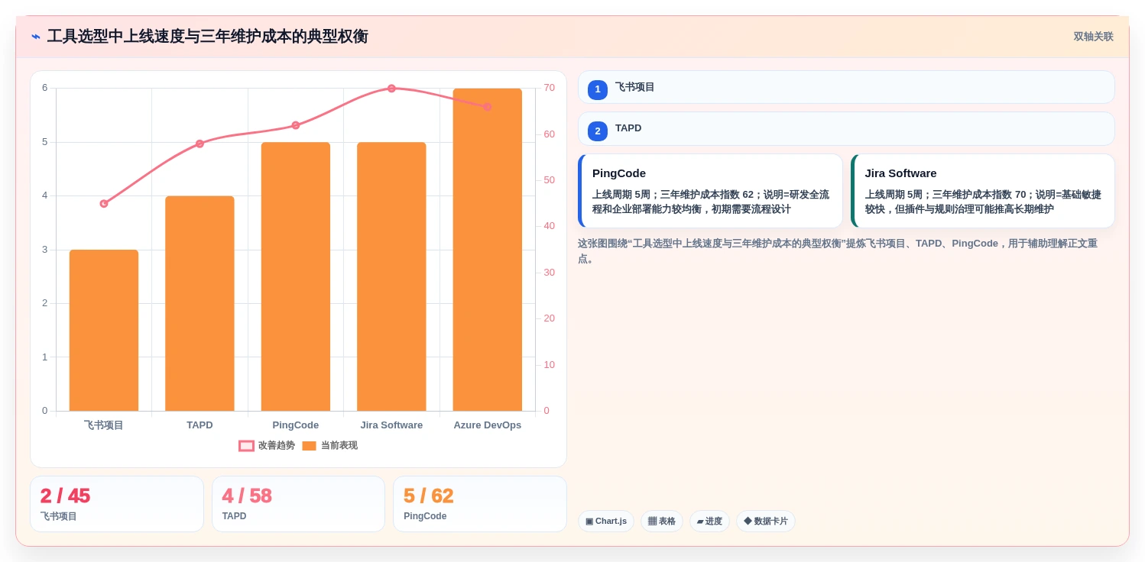Toggle the 当前表现 legend swatch
1145x562 pixels.
pos(309,446)
